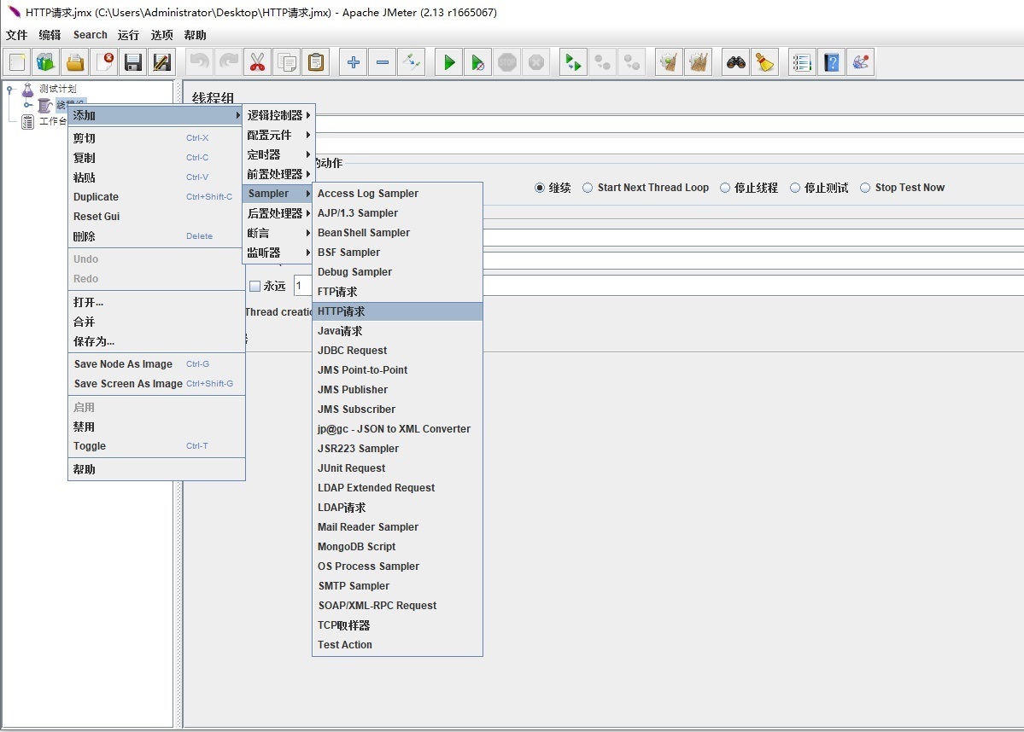Click the Open file folder icon
Viewport: 1024px width, 732px height.
(x=75, y=62)
